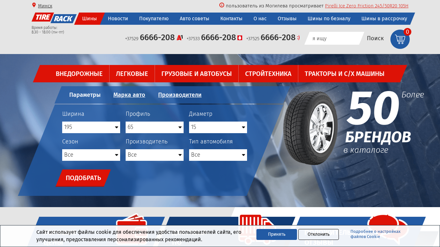This screenshot has height=247, width=440.
Task: Switch to the Марка авто tab
Action: click(x=129, y=95)
